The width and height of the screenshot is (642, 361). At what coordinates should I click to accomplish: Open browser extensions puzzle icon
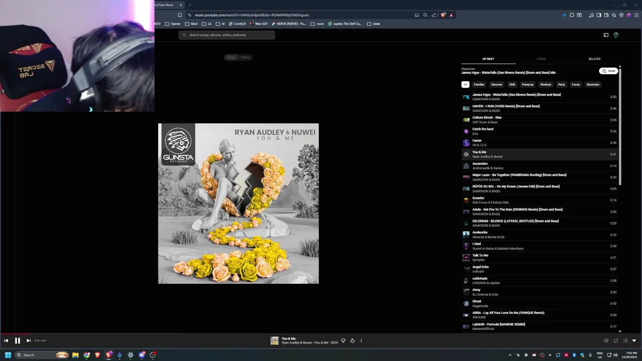click(572, 15)
